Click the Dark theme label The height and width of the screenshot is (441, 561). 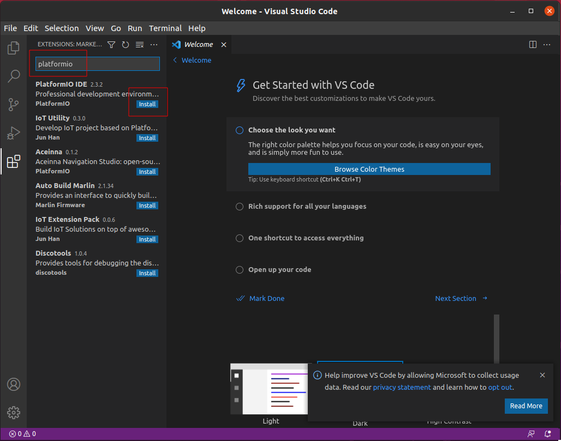360,424
